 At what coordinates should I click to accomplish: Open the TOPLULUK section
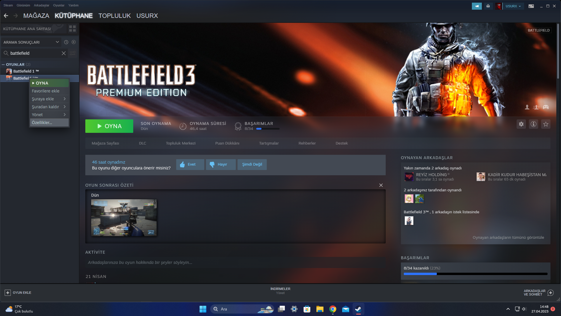click(x=115, y=16)
